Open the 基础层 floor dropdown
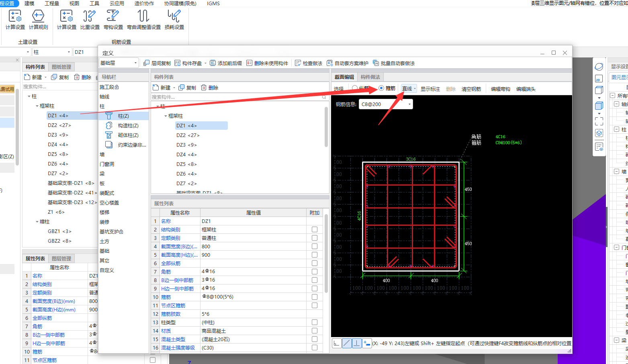 [x=119, y=63]
